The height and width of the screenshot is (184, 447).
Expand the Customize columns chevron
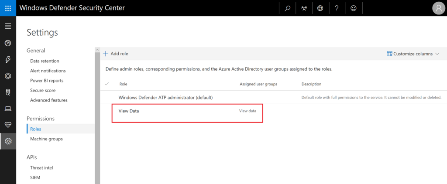coord(437,54)
